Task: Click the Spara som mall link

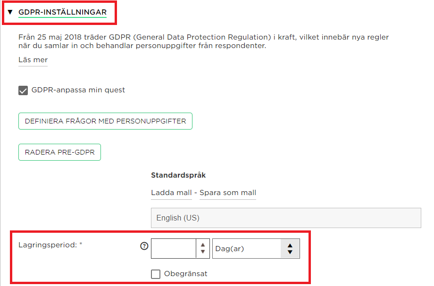Action: (228, 193)
